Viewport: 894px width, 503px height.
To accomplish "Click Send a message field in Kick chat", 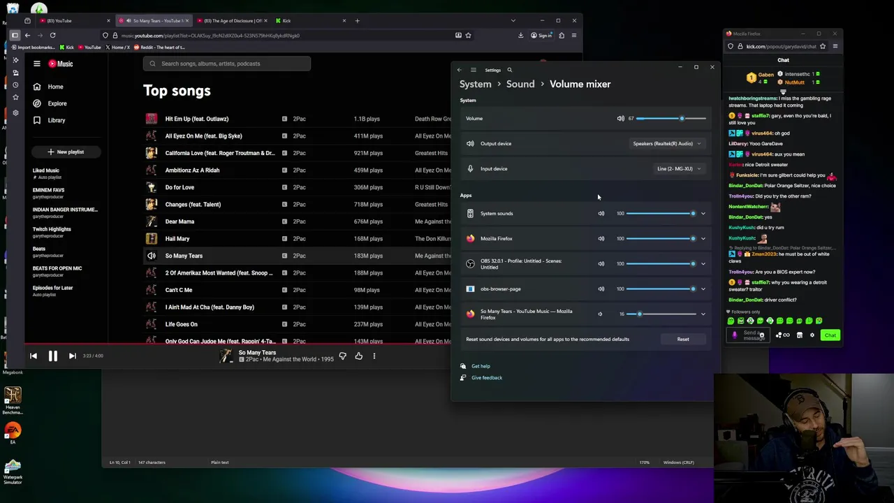I will 748,335.
